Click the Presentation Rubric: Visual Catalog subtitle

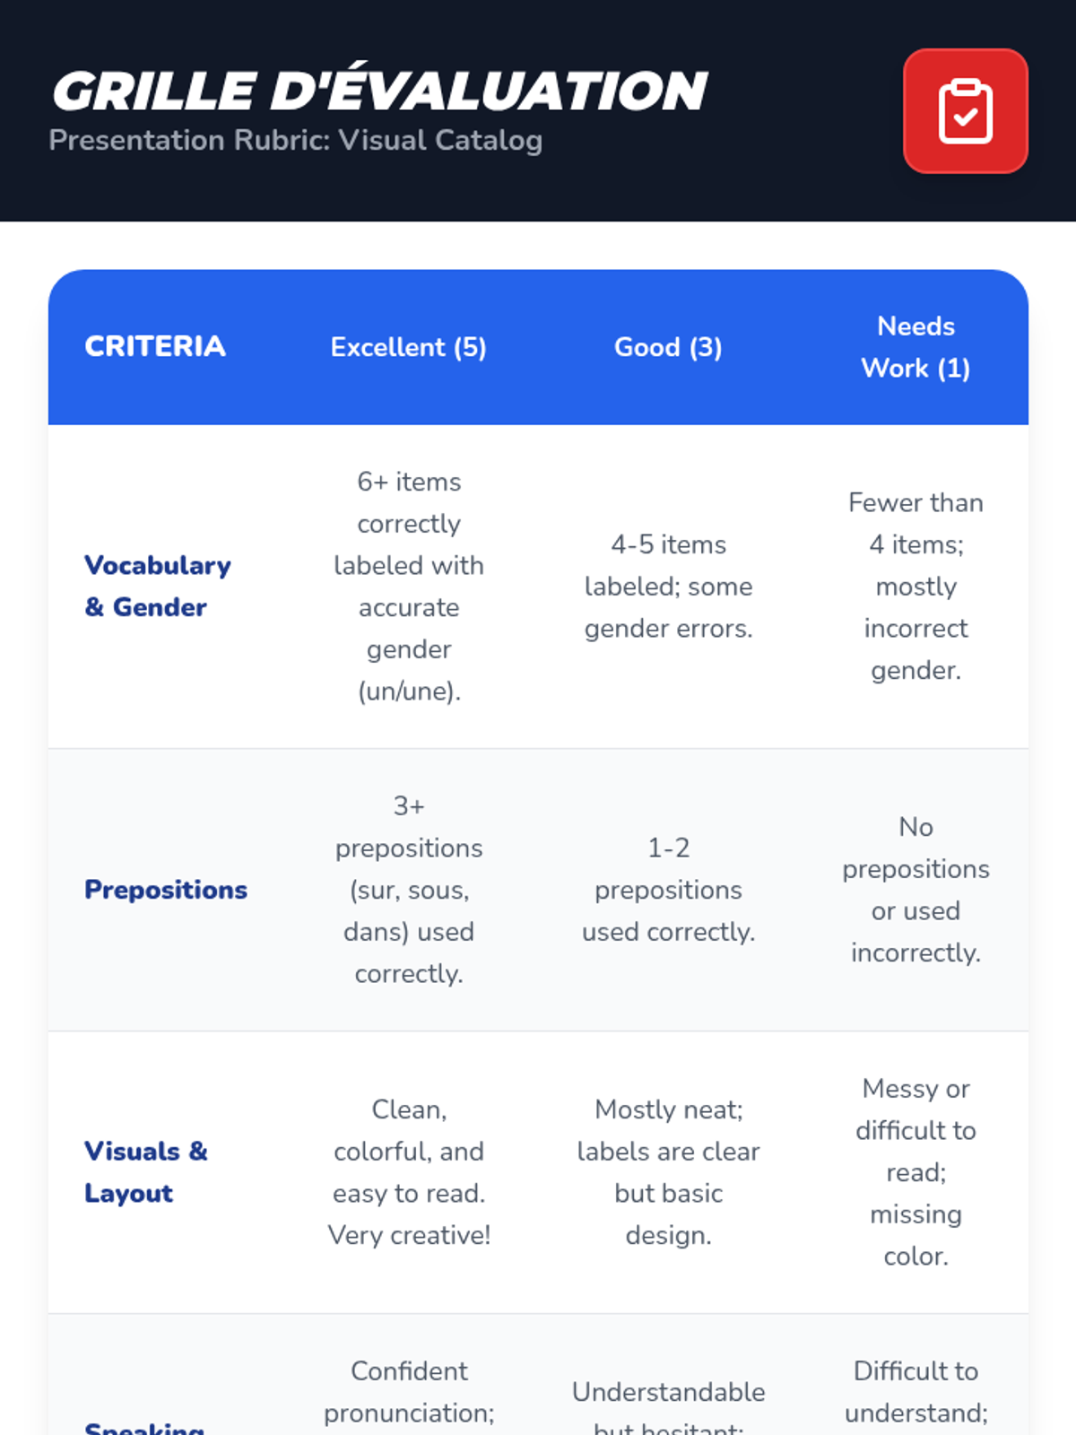click(x=296, y=141)
